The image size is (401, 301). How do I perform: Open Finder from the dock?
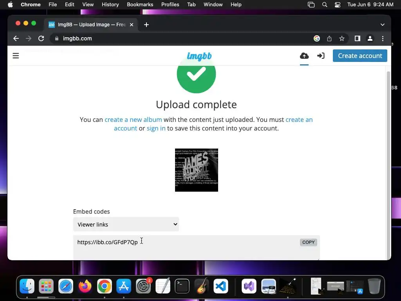tap(27, 286)
